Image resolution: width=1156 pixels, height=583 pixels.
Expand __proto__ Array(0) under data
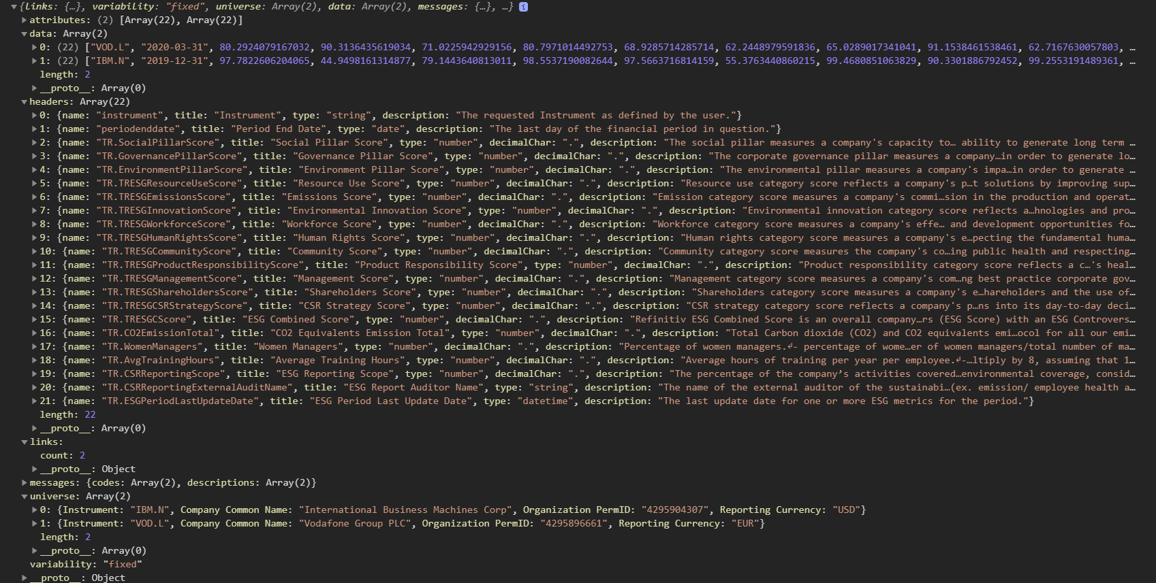[35, 88]
